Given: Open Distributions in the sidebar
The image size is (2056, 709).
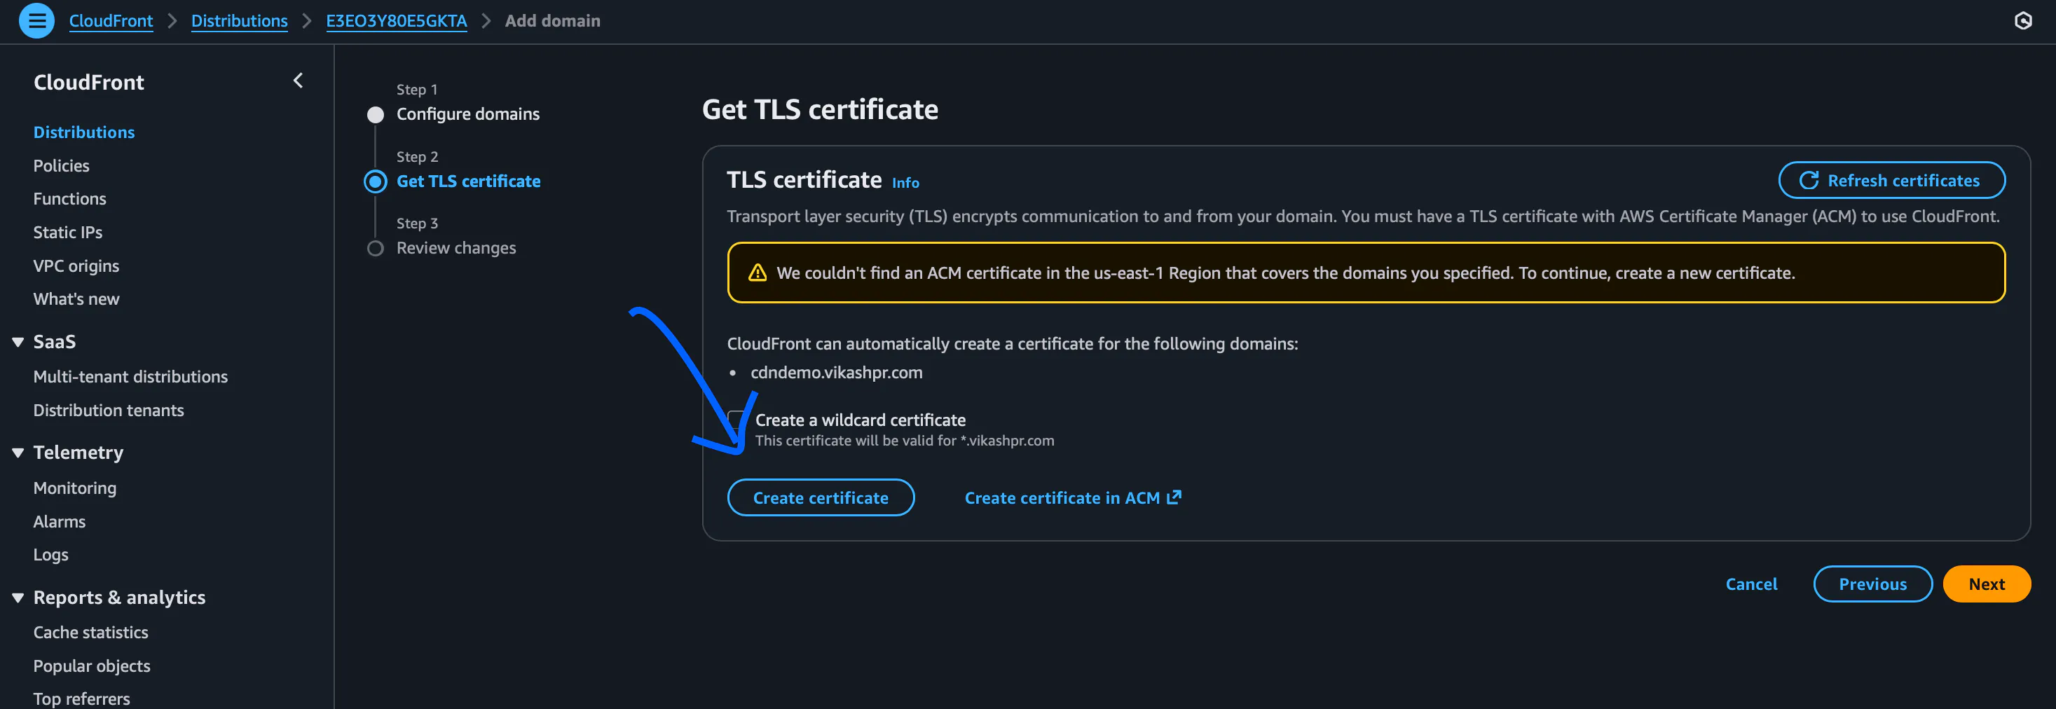Looking at the screenshot, I should [84, 132].
